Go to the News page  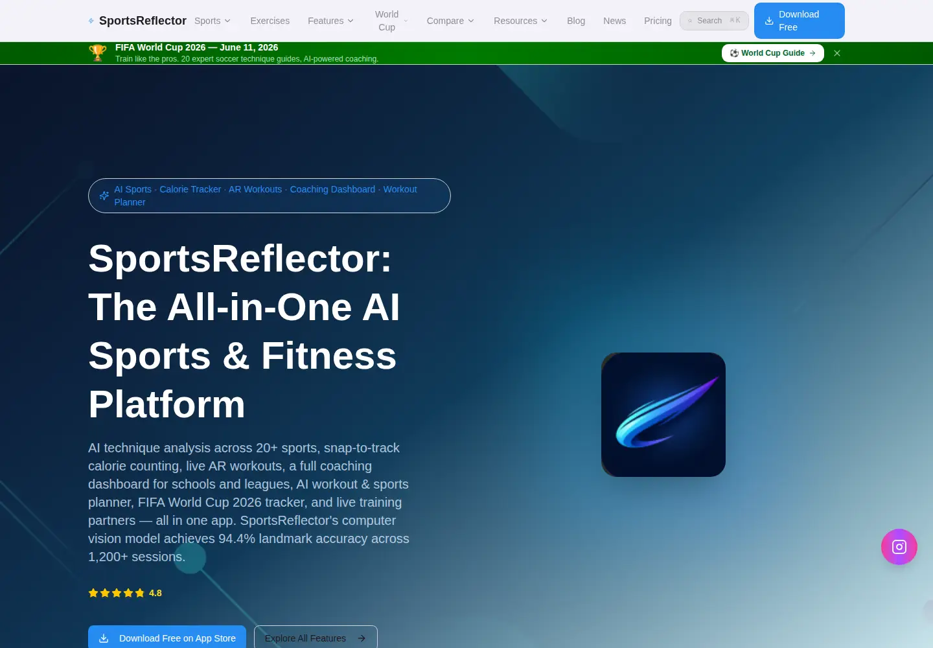(614, 21)
